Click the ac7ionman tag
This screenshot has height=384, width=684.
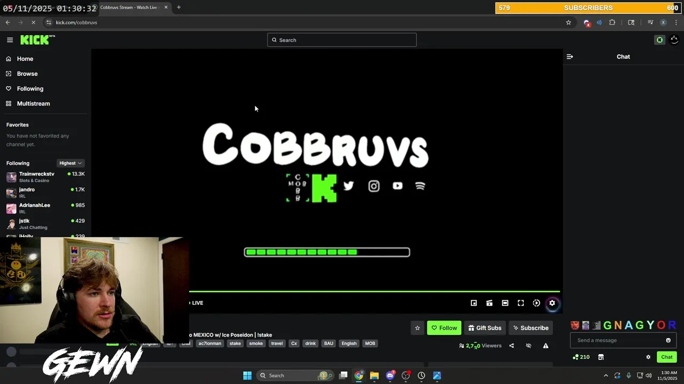coord(209,343)
